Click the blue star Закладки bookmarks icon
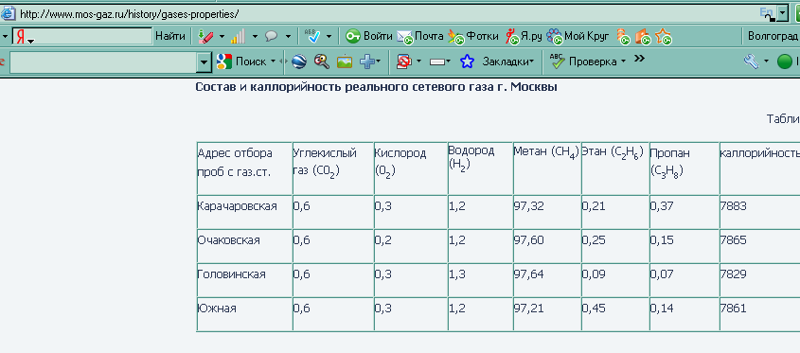The height and width of the screenshot is (353, 800). click(x=467, y=62)
